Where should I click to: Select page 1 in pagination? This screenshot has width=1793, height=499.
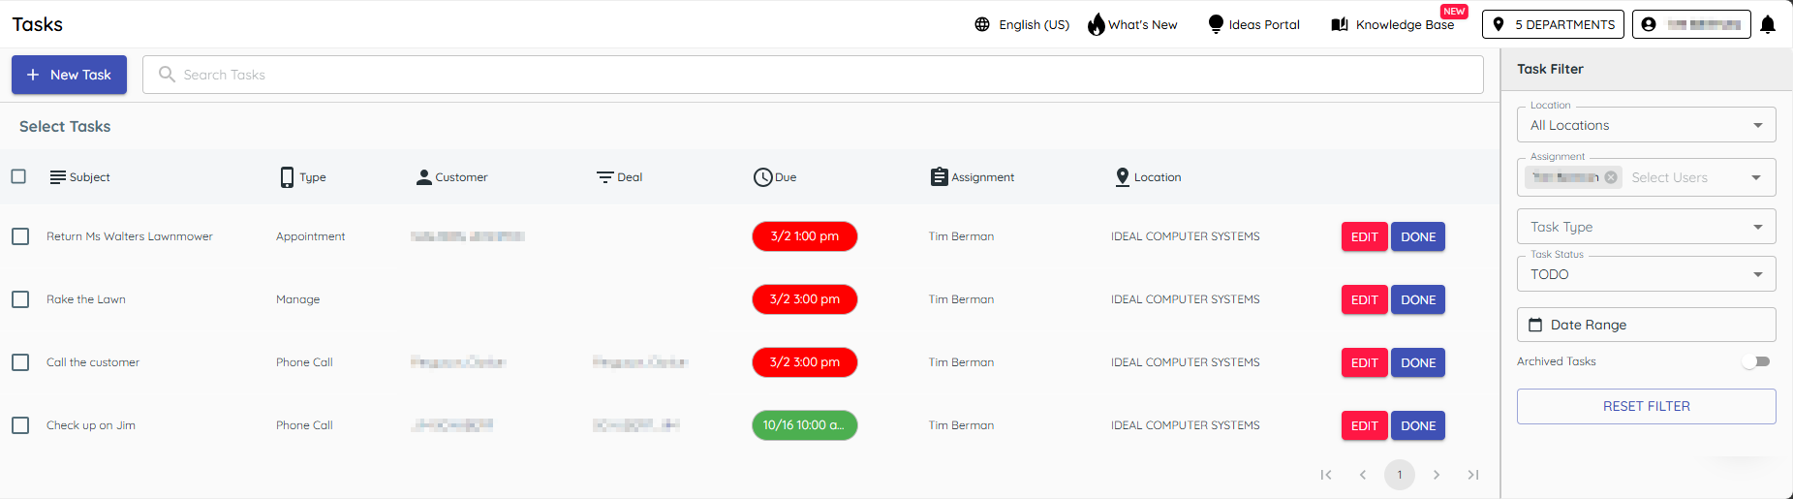point(1400,475)
